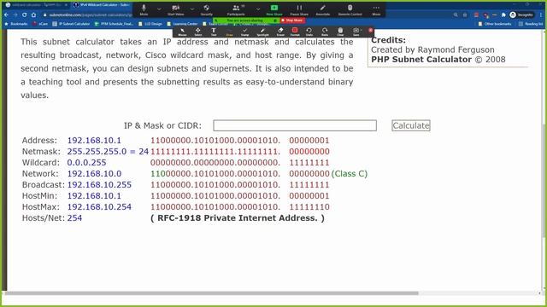Click Broadcast value 192.168.10.255
Viewport: 547px width, 307px height.
point(99,185)
